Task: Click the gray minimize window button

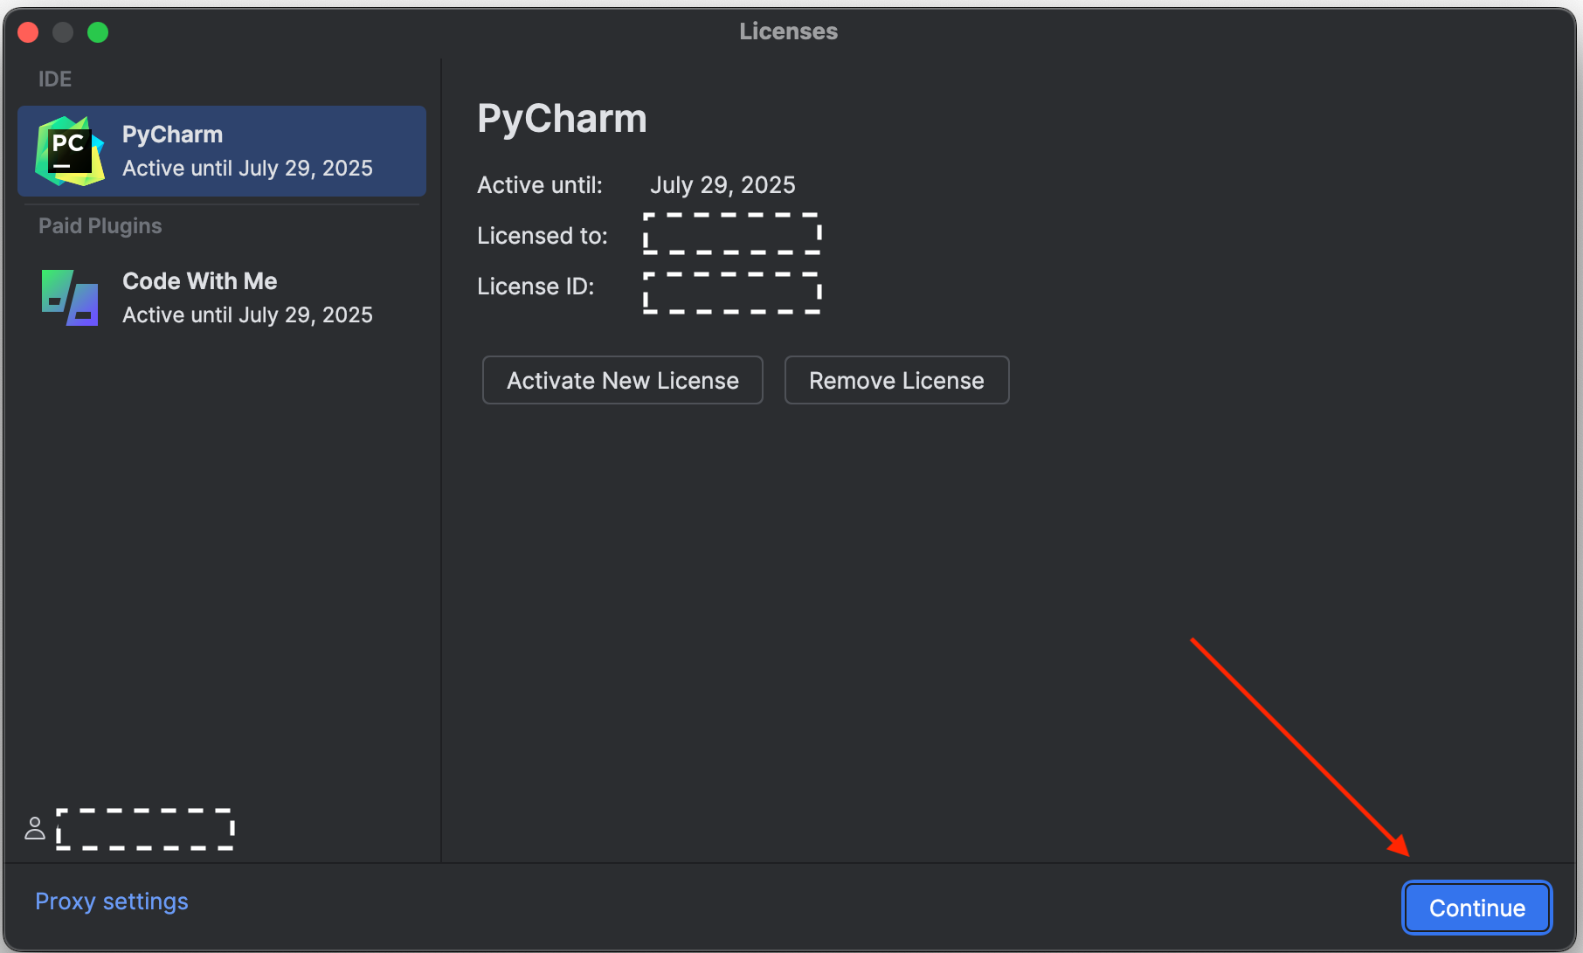Action: coord(63,32)
